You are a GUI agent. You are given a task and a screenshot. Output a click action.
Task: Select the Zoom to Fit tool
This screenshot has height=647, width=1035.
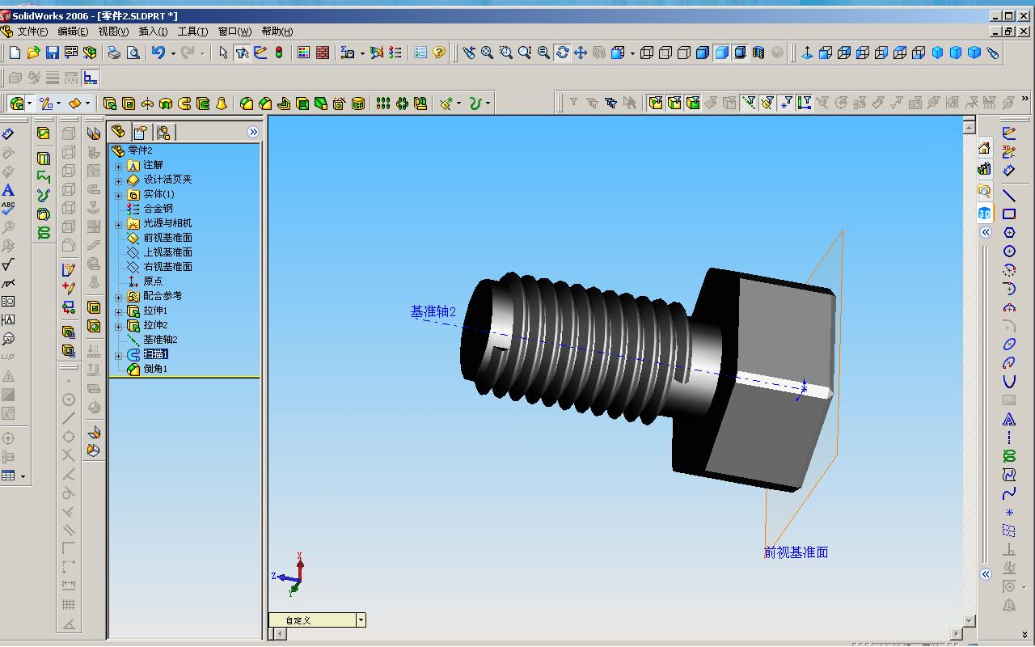pos(487,53)
